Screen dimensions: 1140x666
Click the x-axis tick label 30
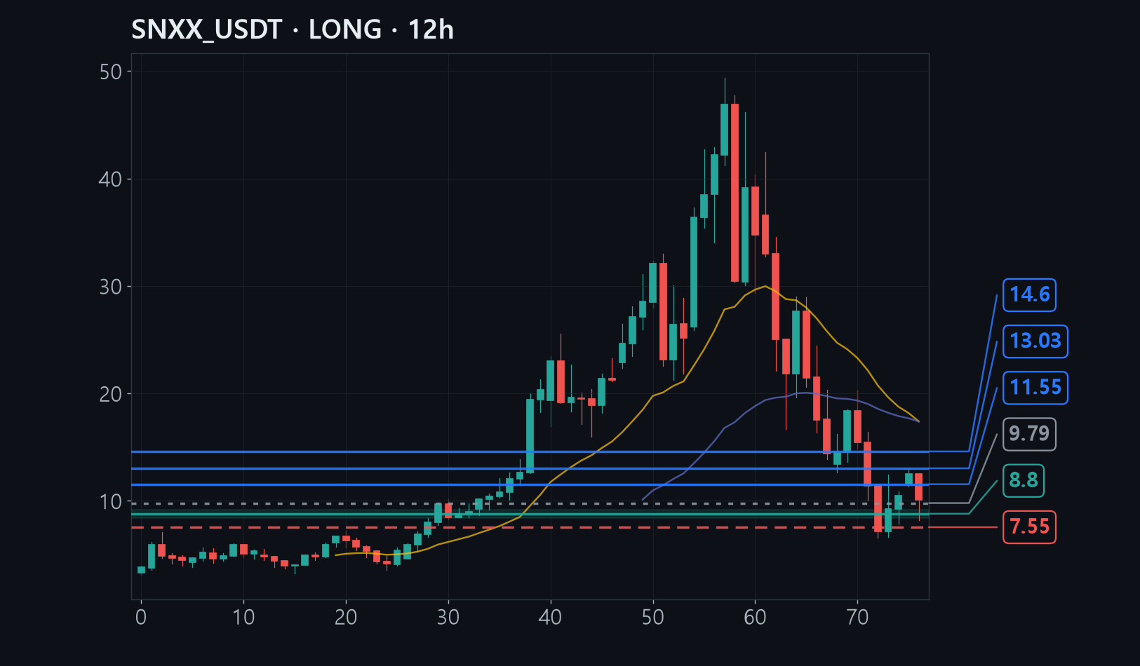pyautogui.click(x=448, y=618)
